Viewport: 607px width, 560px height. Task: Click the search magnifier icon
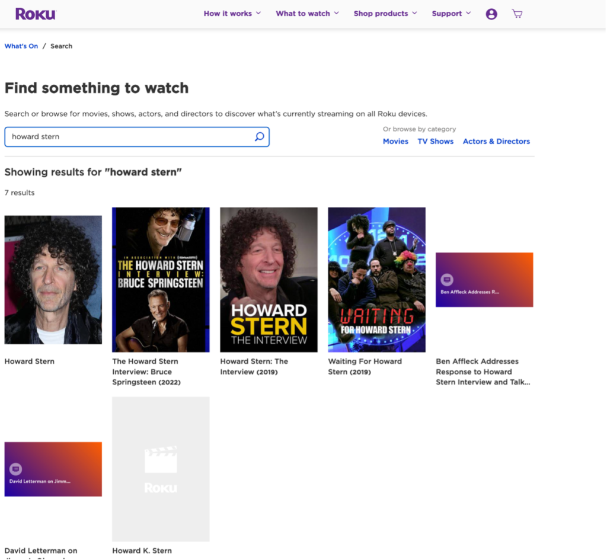pyautogui.click(x=260, y=137)
